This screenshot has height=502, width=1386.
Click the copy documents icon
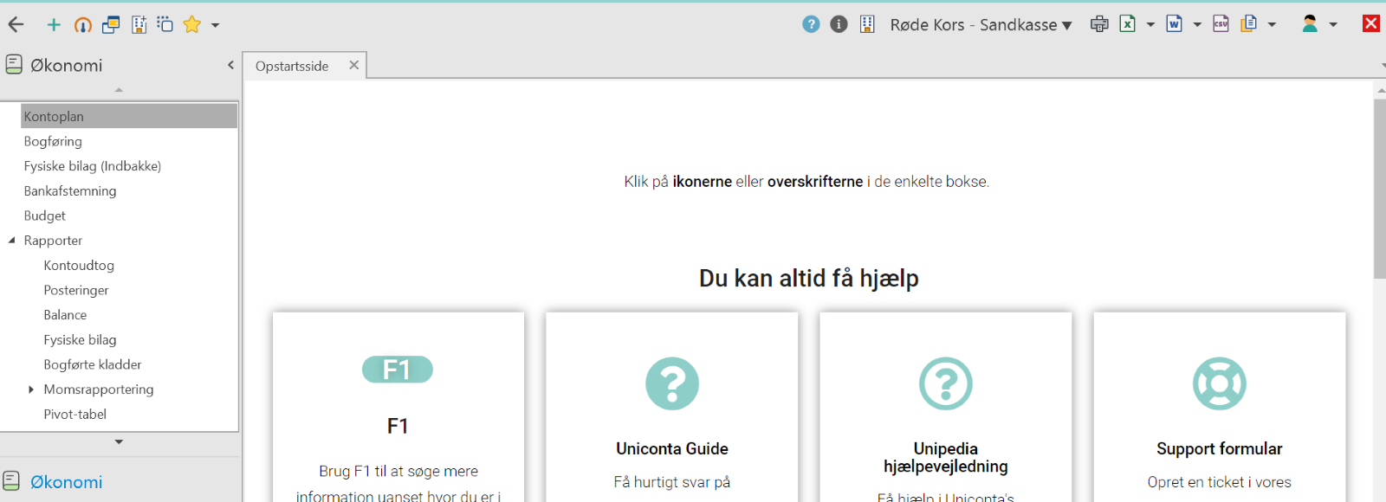coord(1249,24)
